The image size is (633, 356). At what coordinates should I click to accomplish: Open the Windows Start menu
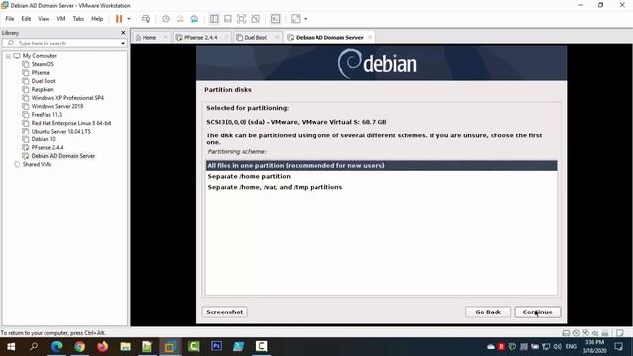(x=11, y=347)
